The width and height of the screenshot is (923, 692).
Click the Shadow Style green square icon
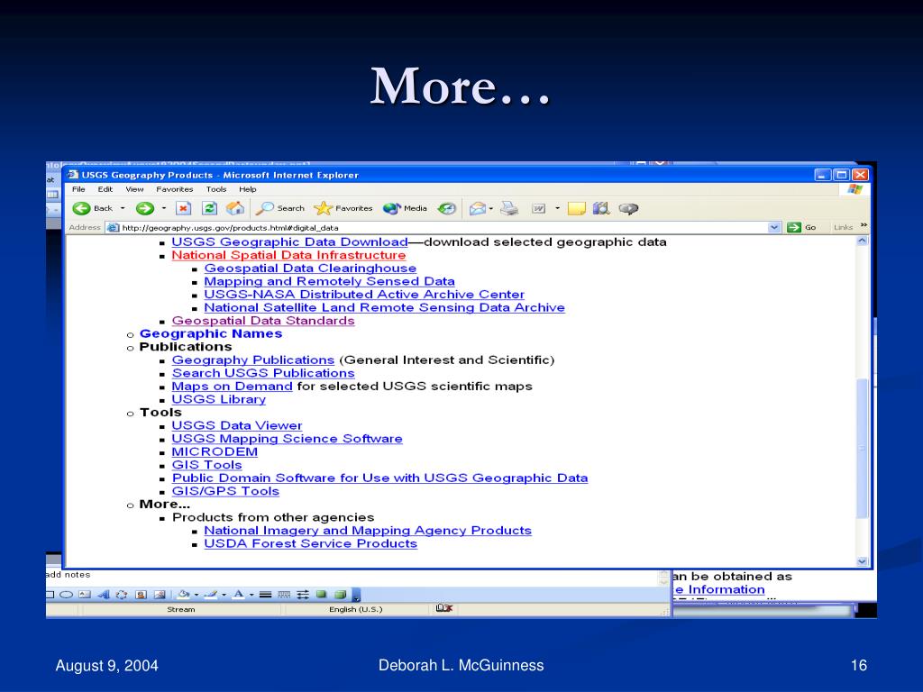322,595
